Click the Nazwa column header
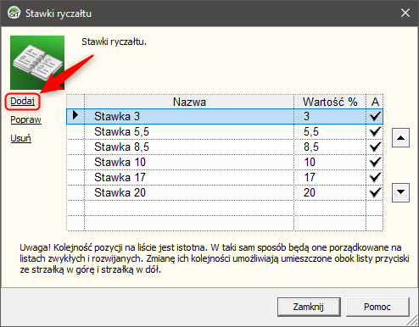 click(189, 102)
